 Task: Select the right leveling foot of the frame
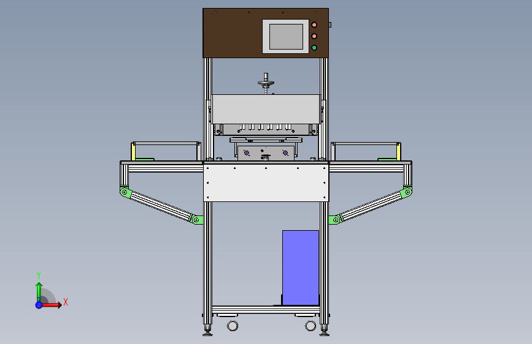click(x=325, y=331)
